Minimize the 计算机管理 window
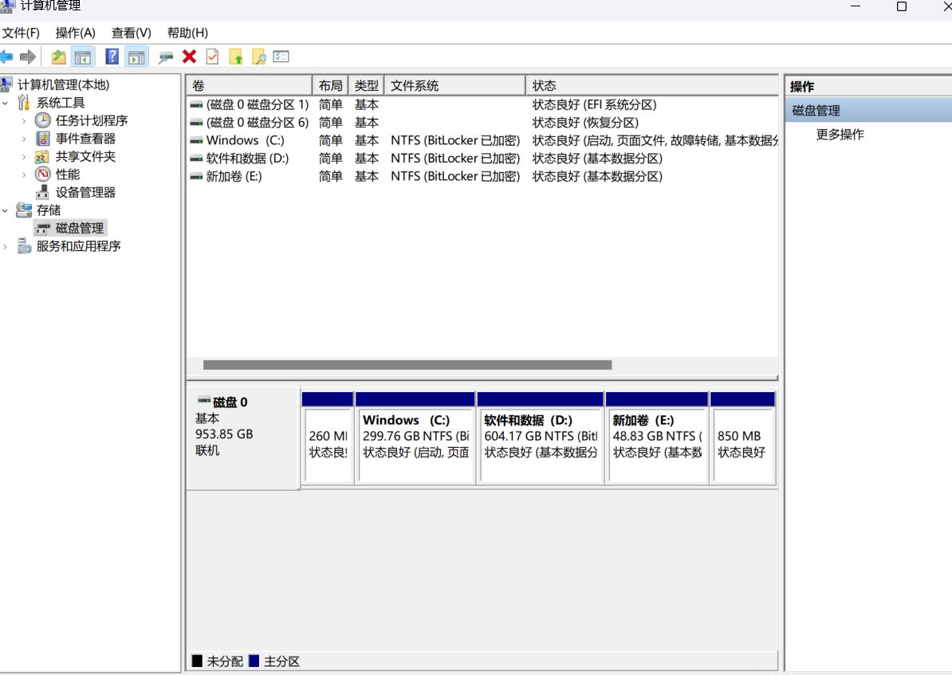952x675 pixels. pyautogui.click(x=856, y=6)
